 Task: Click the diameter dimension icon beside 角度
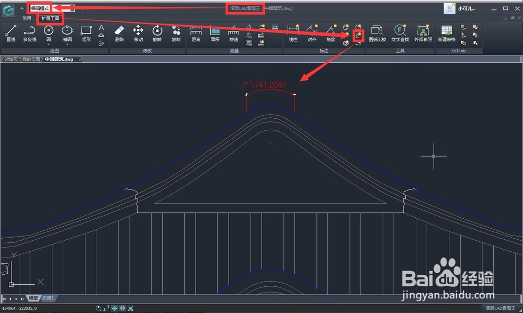tap(346, 27)
